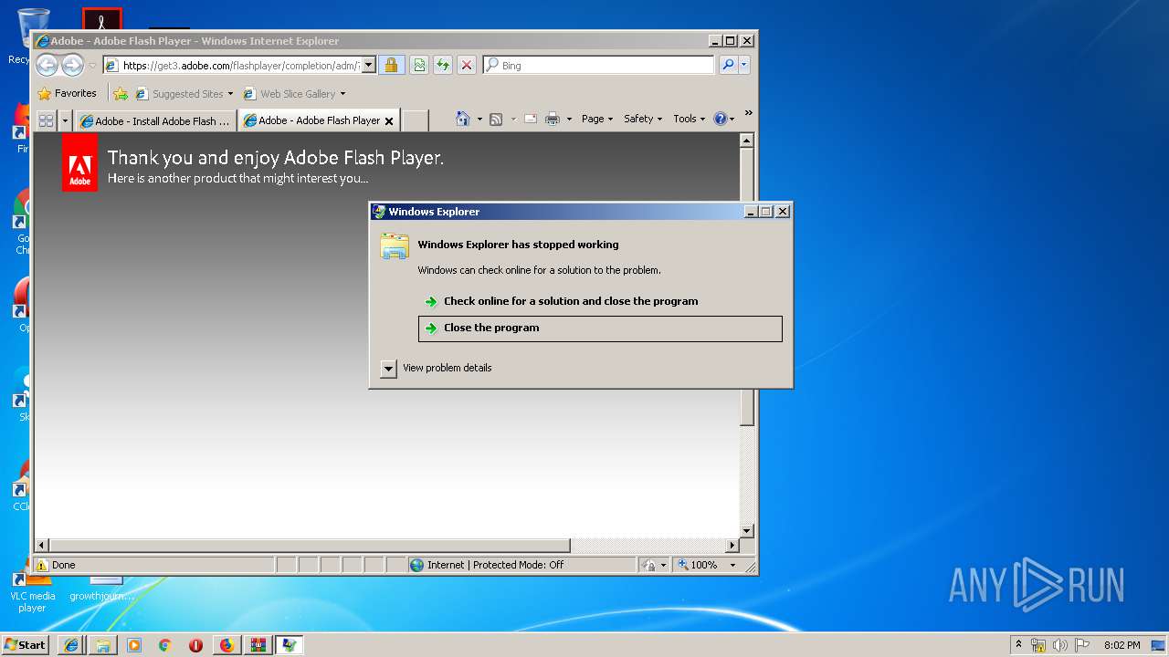
Task: Close the Adobe Flash Player tab
Action: click(389, 120)
